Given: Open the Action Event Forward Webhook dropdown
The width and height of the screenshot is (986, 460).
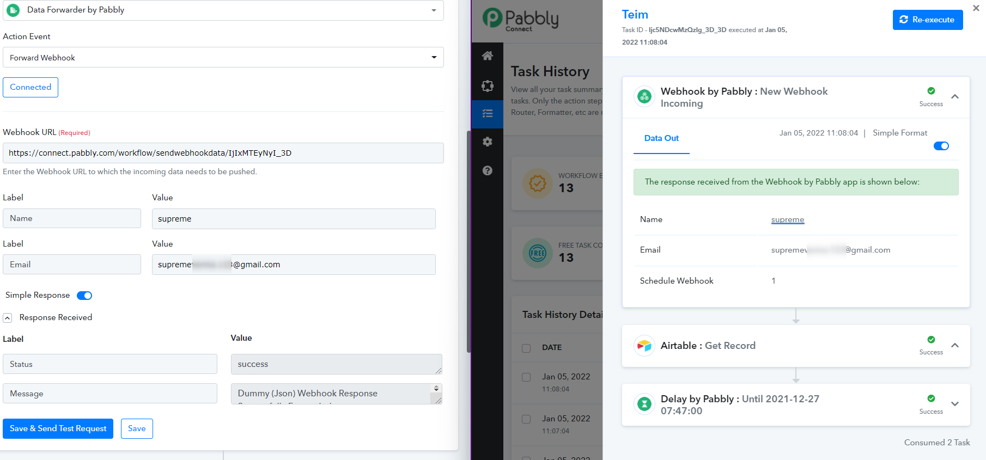Looking at the screenshot, I should coord(223,57).
